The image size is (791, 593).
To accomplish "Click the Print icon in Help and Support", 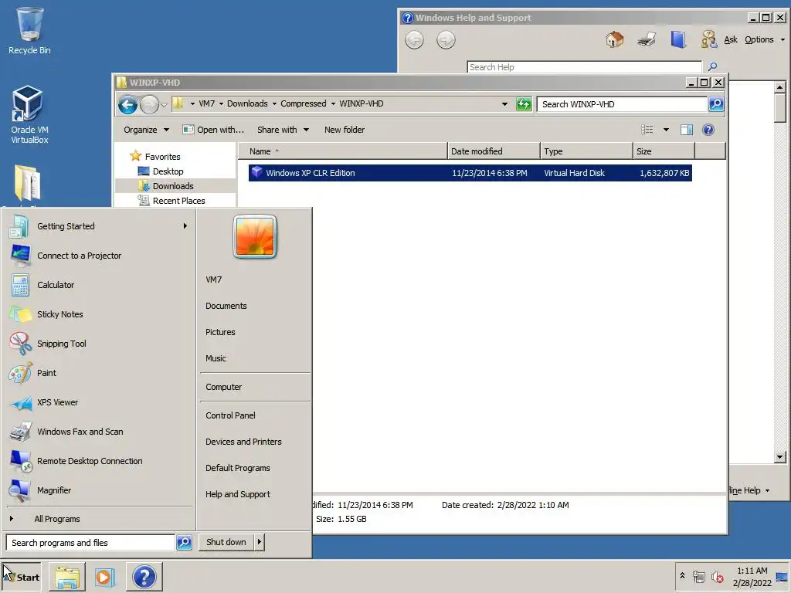I will coord(647,39).
